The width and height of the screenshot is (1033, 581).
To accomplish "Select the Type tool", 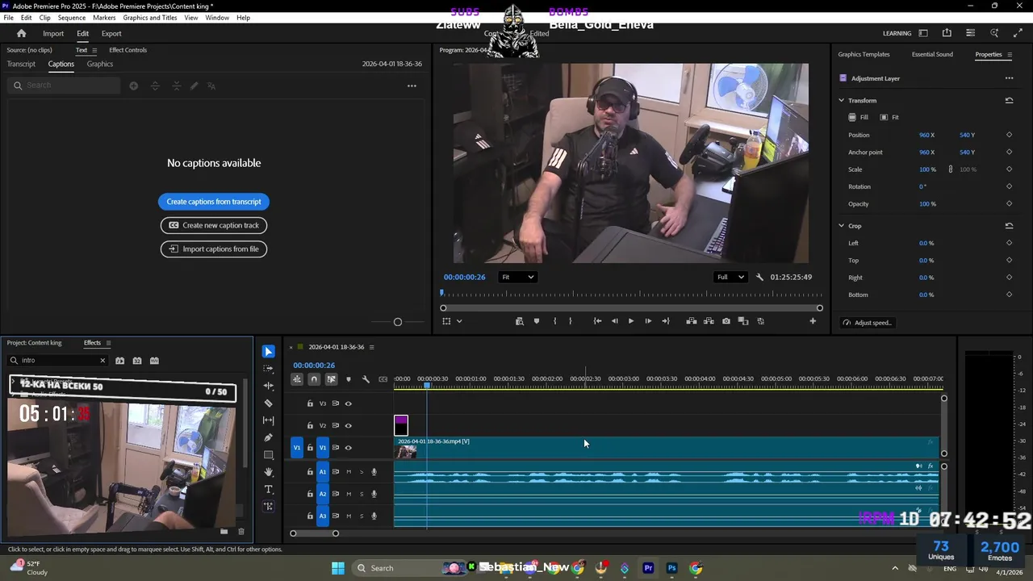I will pos(268,489).
